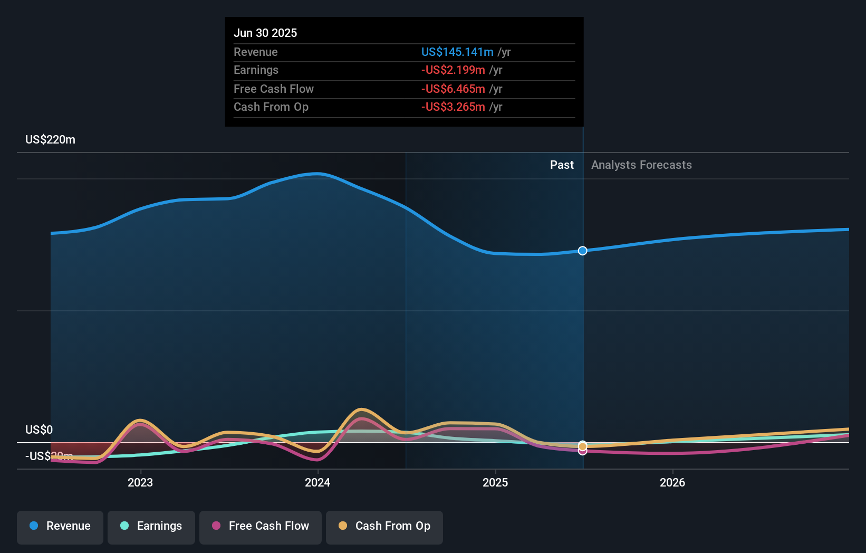Click the Free Cash Flow marker below the orange one
Image resolution: width=866 pixels, height=553 pixels.
tap(582, 453)
